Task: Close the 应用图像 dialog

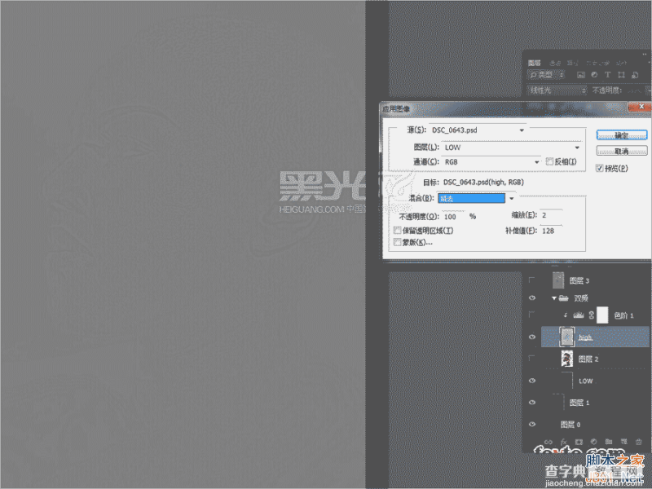Action: pos(641,107)
